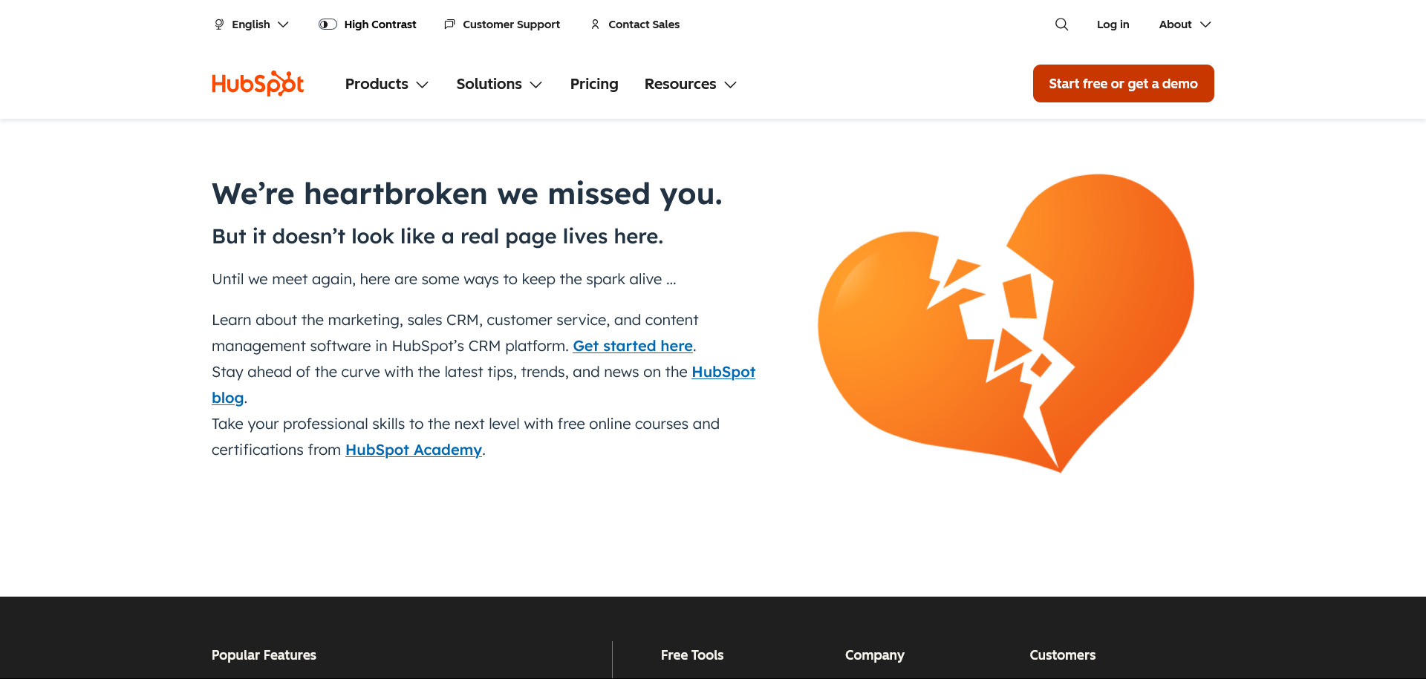The width and height of the screenshot is (1426, 679).
Task: Click the globe icon next to English
Action: (218, 24)
